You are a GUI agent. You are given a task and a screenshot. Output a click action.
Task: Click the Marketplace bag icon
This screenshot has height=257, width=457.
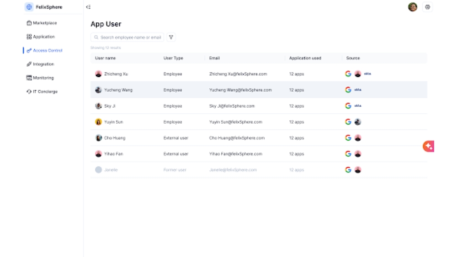pos(29,23)
